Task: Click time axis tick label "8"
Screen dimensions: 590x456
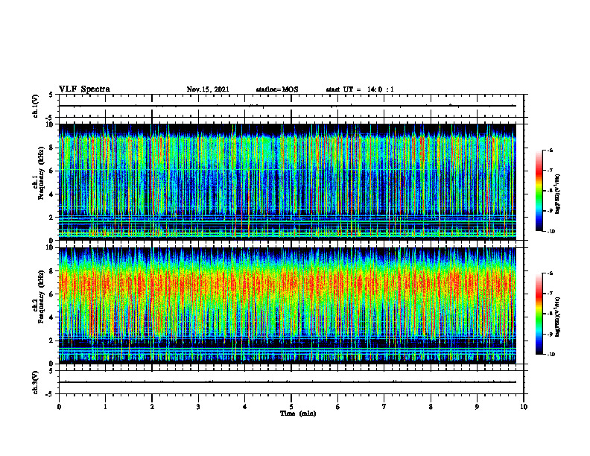Action: click(431, 407)
